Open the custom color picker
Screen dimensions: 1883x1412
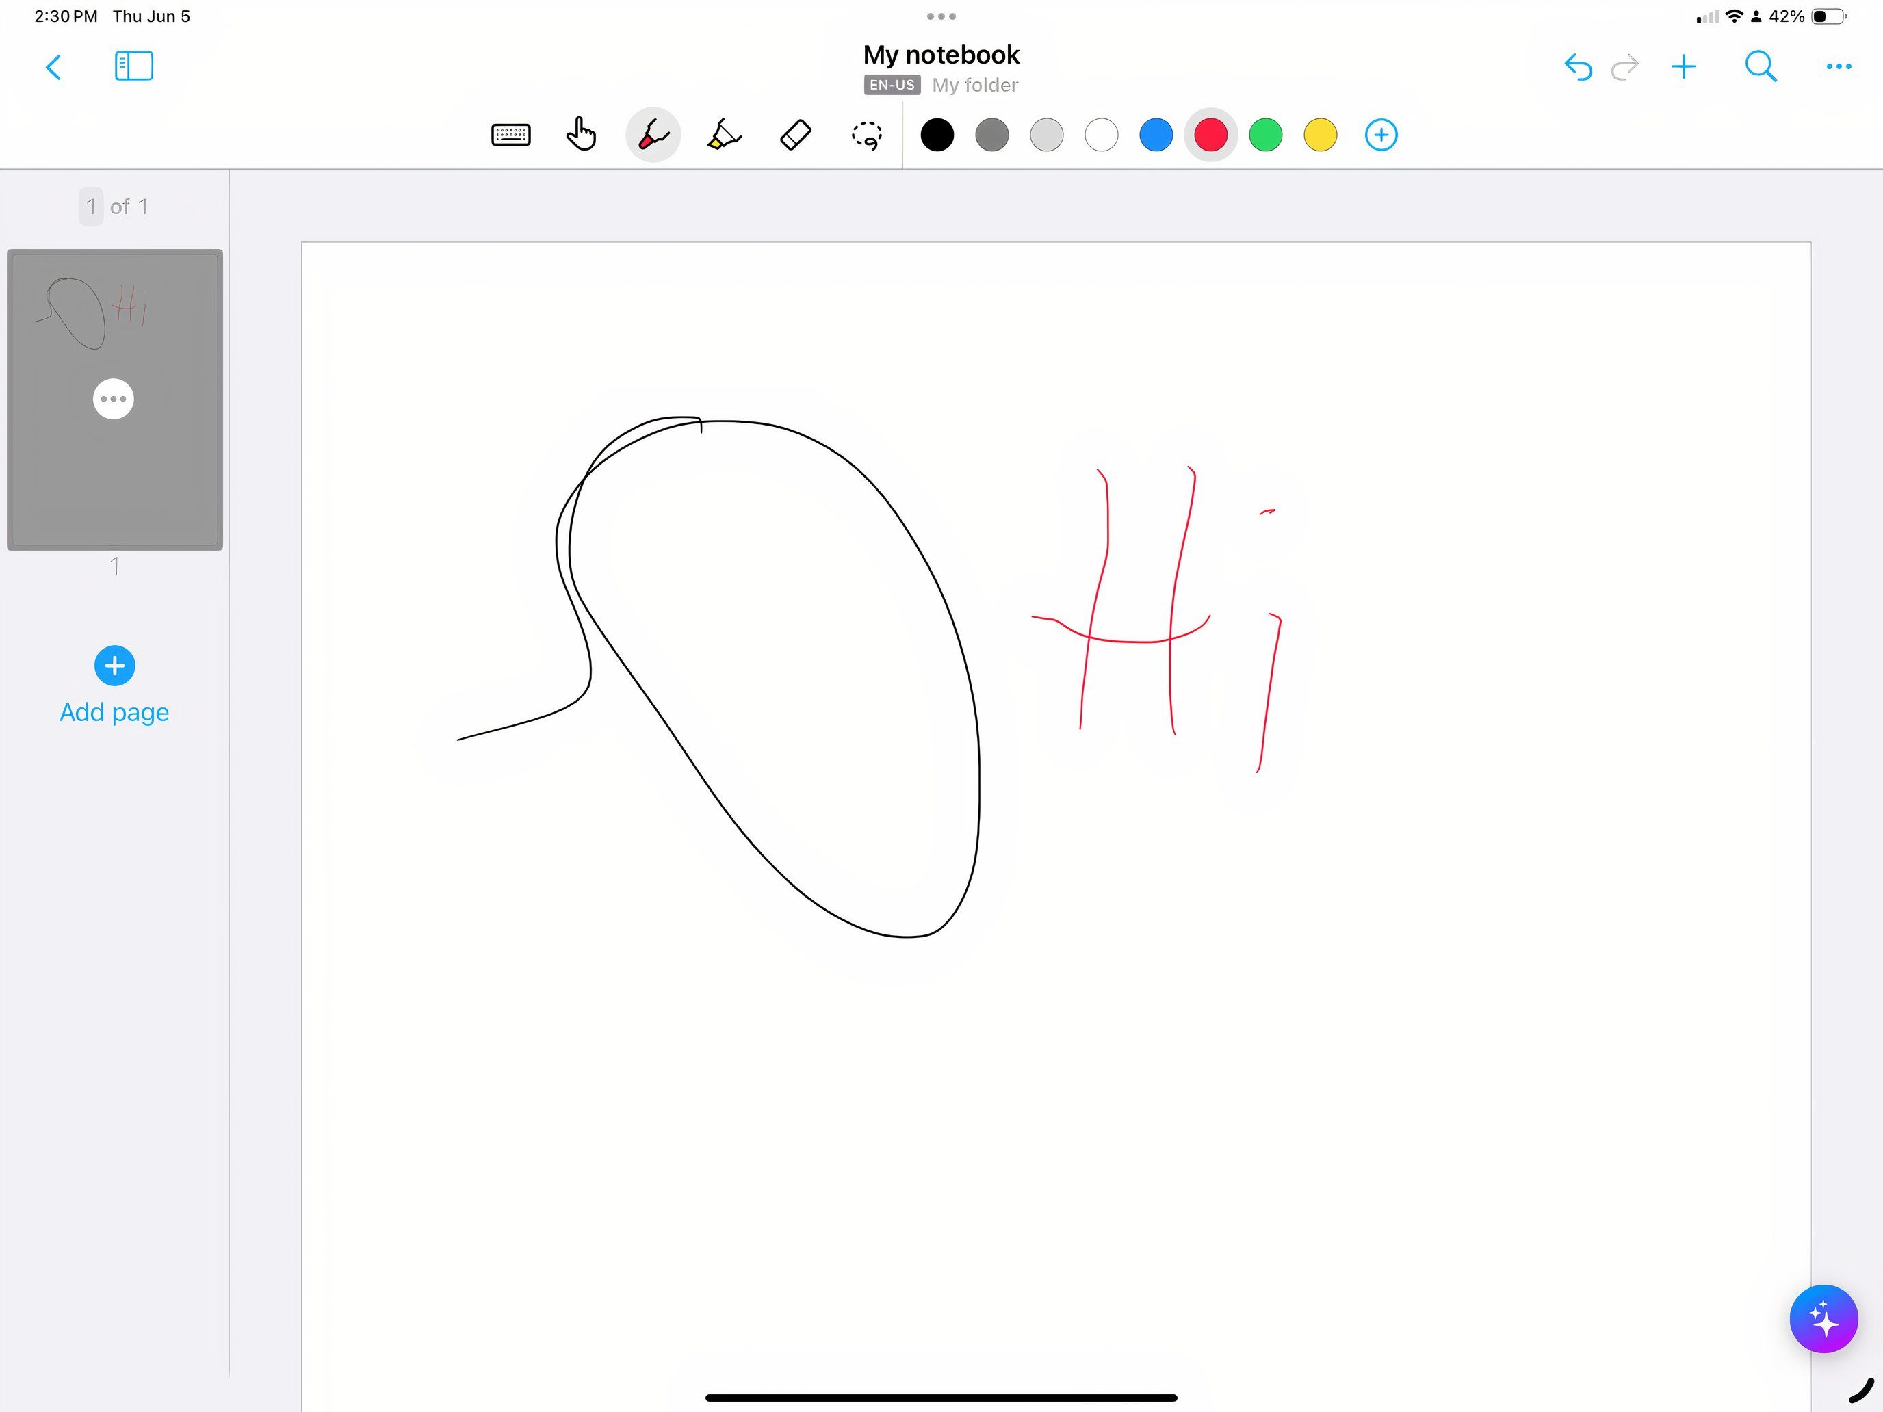(x=1381, y=135)
